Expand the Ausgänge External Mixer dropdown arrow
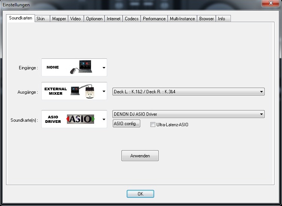 click(x=104, y=91)
